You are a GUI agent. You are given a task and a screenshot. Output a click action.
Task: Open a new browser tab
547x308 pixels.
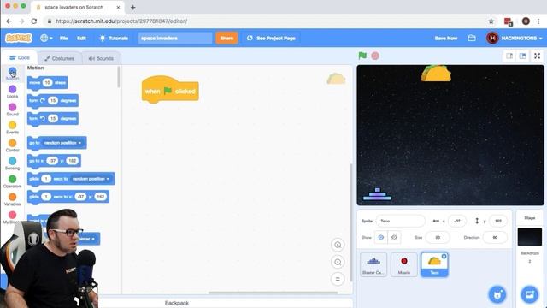pos(133,8)
